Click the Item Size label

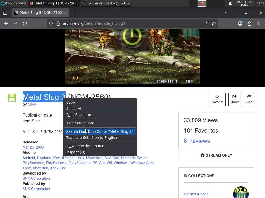click(x=31, y=121)
